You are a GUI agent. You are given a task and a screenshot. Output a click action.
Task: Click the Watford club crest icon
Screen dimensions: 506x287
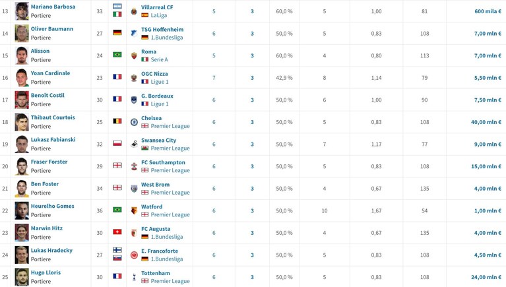pos(134,210)
